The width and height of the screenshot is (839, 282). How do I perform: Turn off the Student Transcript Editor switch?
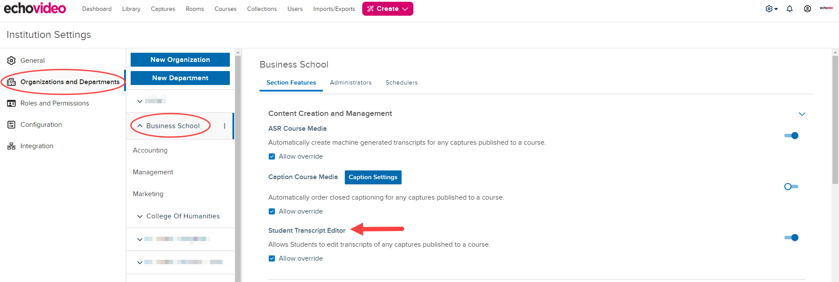pos(791,238)
